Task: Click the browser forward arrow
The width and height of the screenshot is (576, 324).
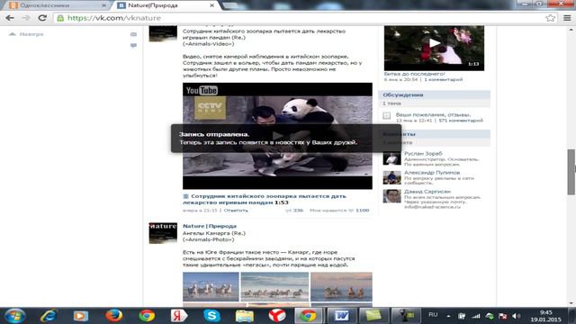Action: point(26,18)
